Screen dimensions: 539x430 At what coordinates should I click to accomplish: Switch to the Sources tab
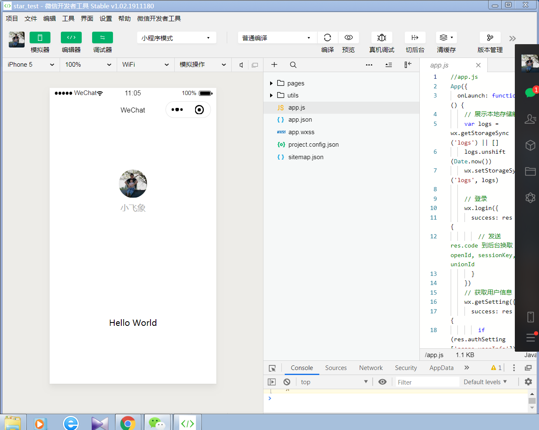336,368
